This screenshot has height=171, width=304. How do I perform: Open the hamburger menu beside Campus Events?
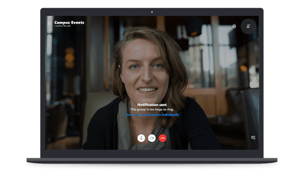tap(49, 24)
